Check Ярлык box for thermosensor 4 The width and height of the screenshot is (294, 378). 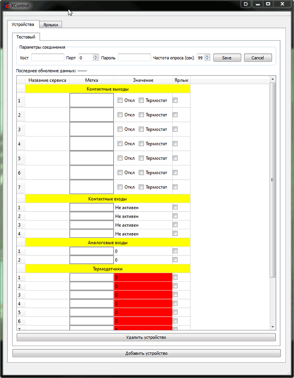click(175, 303)
